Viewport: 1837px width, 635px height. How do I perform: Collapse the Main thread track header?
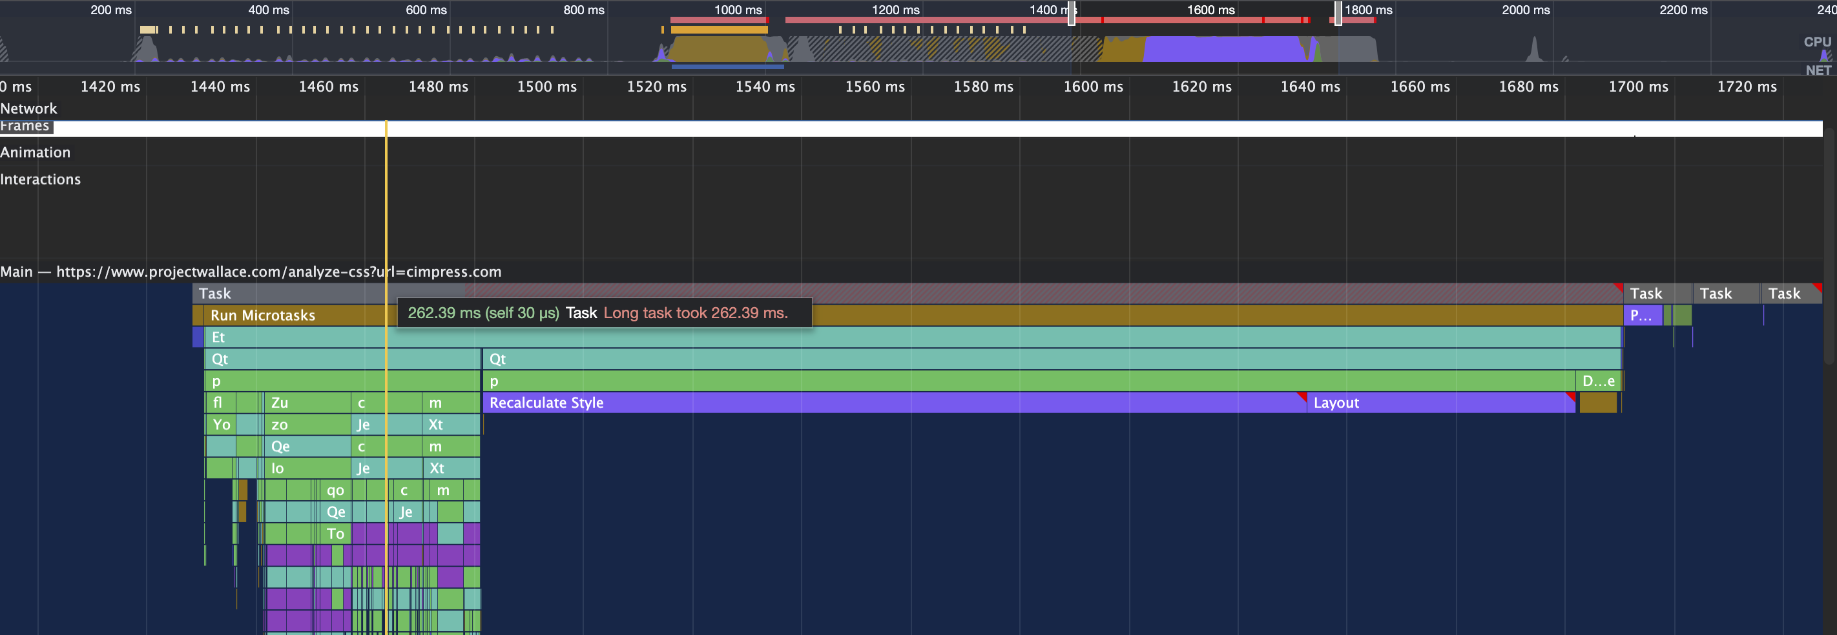(x=249, y=272)
